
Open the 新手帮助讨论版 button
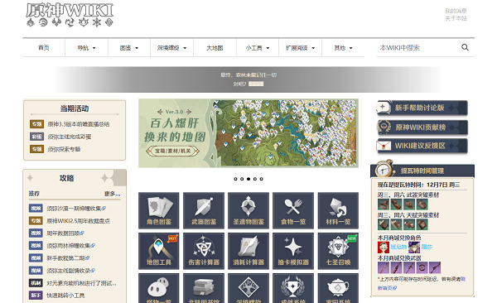click(x=422, y=108)
